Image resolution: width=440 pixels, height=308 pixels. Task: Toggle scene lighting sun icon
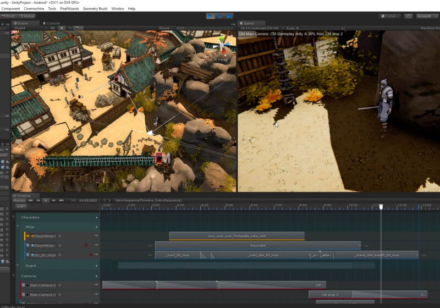pos(62,28)
